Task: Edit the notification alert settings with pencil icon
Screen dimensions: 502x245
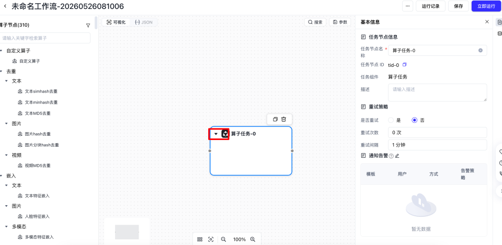Action: click(397, 156)
